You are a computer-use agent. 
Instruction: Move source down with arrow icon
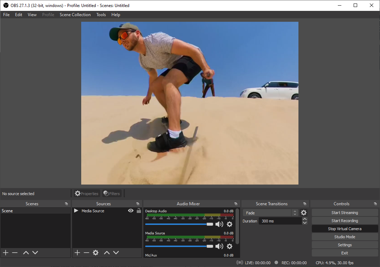click(116, 253)
